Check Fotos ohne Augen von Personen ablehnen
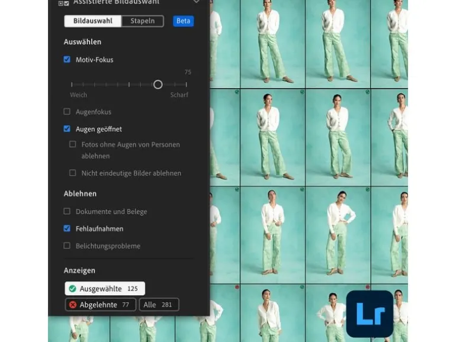The width and height of the screenshot is (456, 342). 73,144
